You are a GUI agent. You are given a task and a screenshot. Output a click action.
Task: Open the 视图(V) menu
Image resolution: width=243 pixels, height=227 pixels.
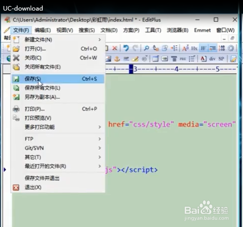[x=65, y=30]
